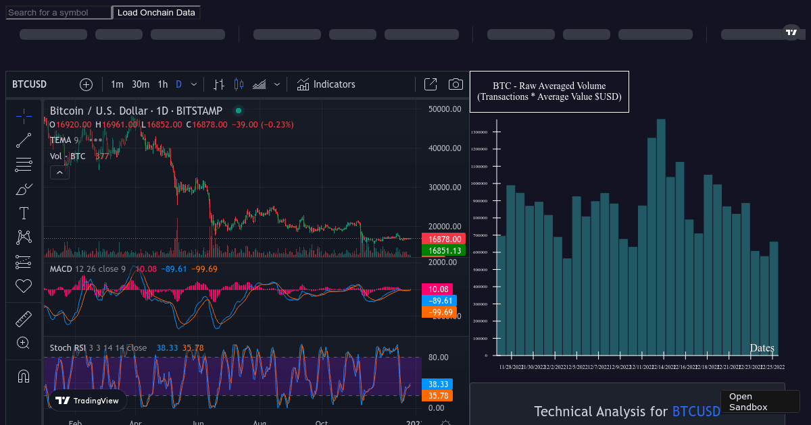This screenshot has height=425, width=811.
Task: Select the Measure ruler tool
Action: coord(24,318)
